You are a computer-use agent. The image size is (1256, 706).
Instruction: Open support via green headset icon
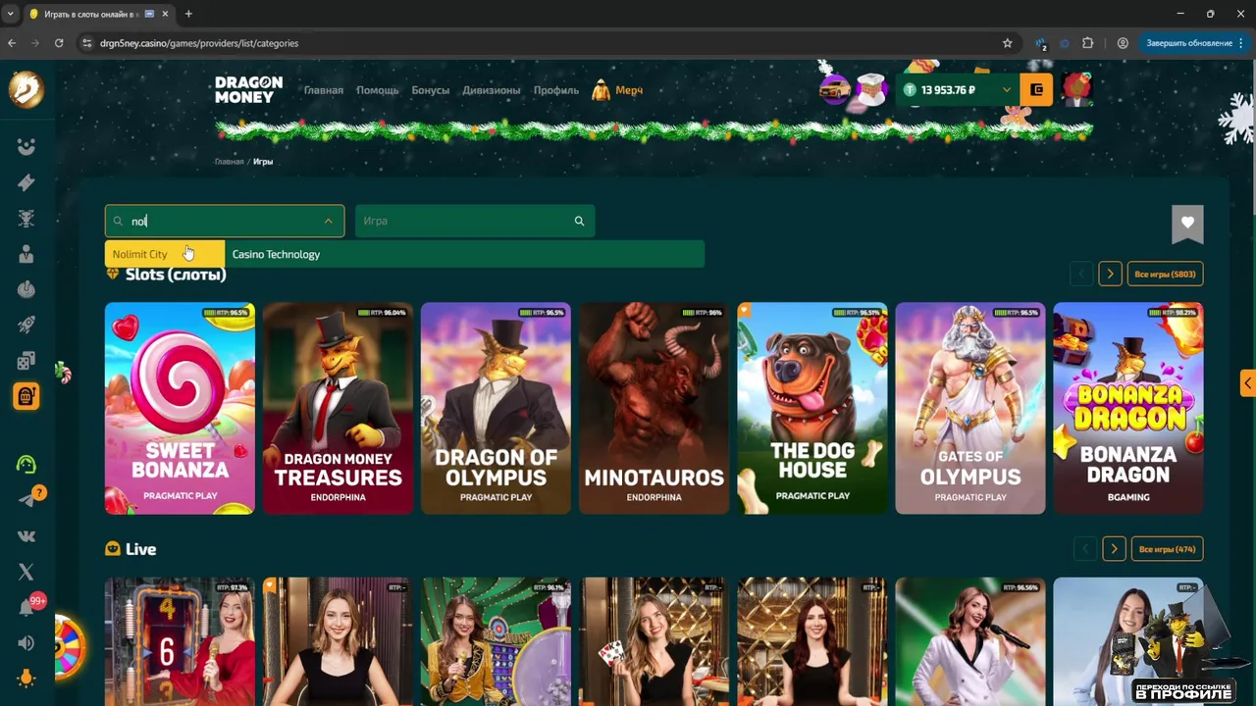[26, 464]
